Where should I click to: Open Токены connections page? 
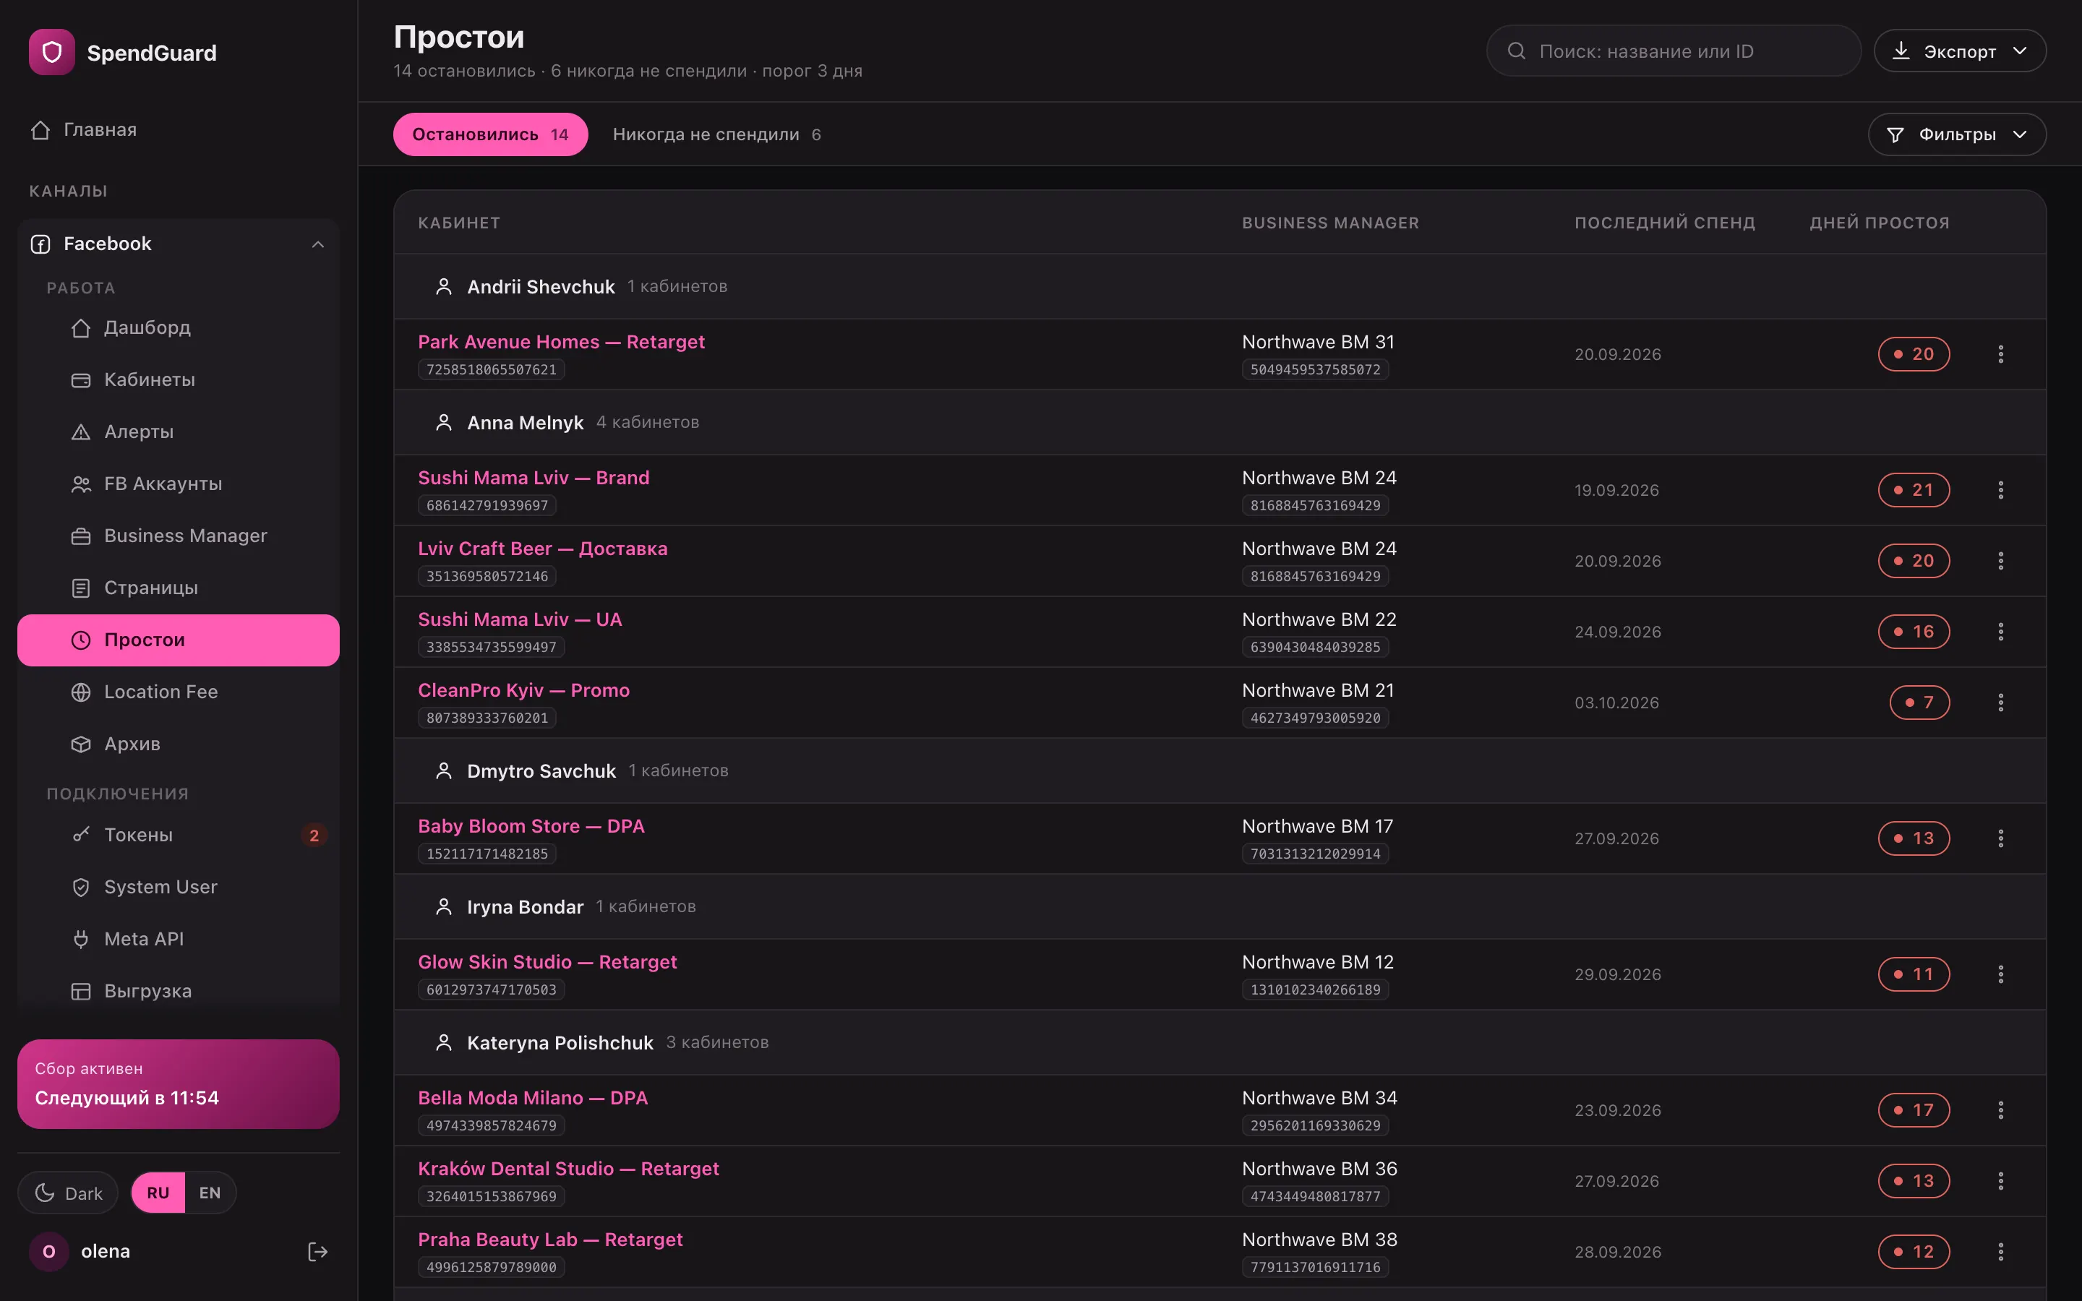pyautogui.click(x=178, y=836)
